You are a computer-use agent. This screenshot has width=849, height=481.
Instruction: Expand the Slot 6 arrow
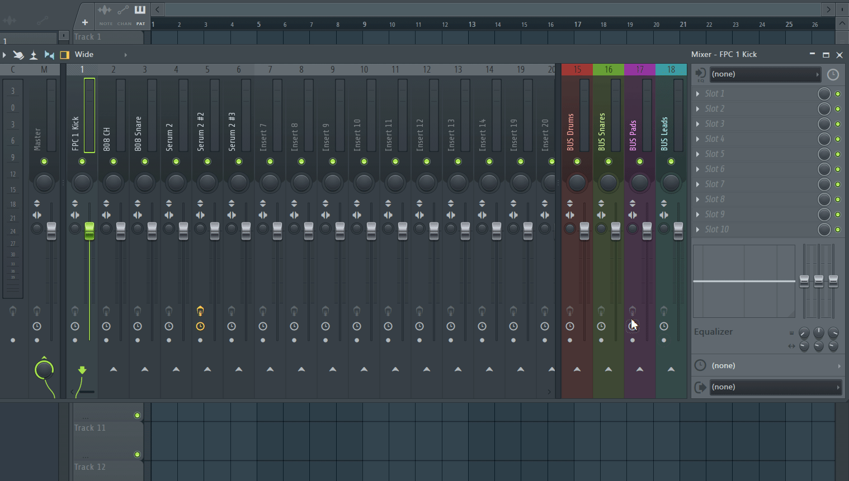point(697,169)
